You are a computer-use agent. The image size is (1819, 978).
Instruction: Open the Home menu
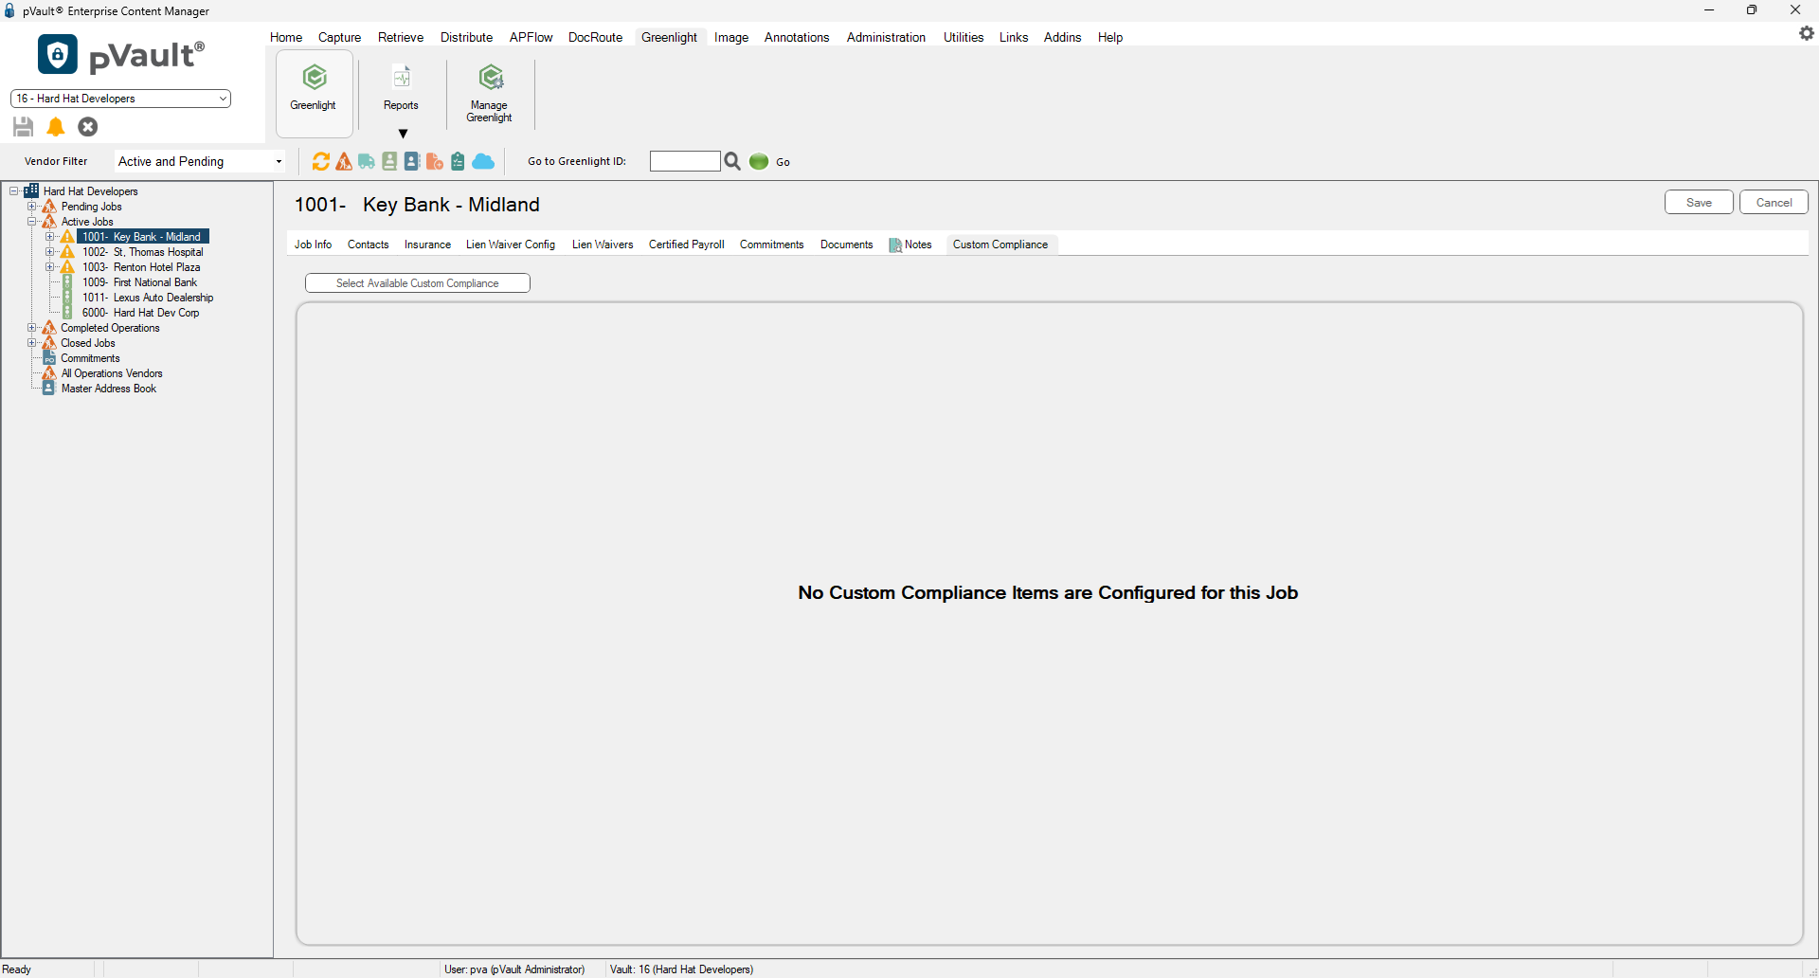pos(286,37)
